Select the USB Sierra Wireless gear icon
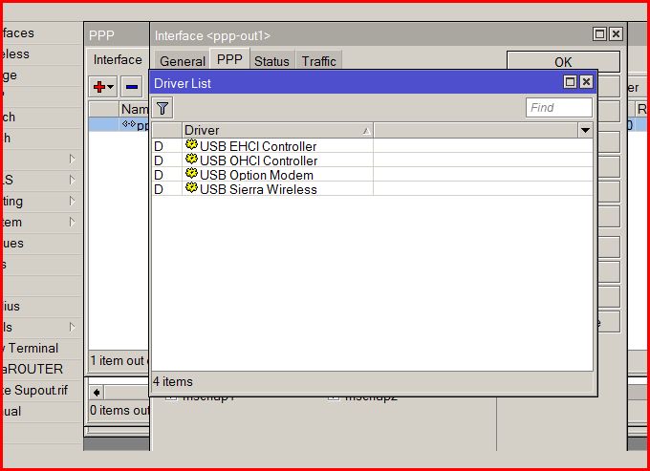650x471 pixels. (x=191, y=187)
